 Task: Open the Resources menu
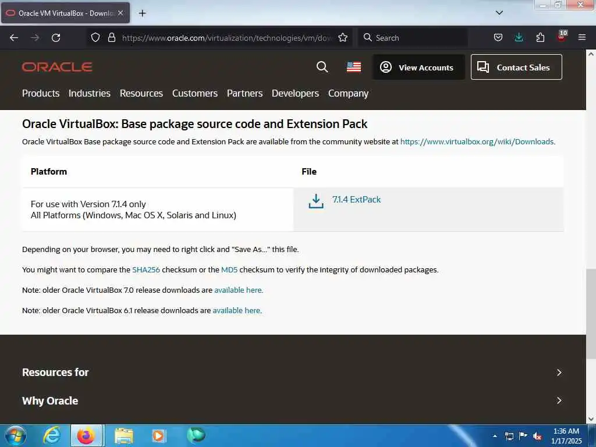[141, 93]
